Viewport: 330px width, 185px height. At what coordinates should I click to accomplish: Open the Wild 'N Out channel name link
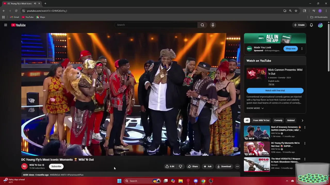click(35, 165)
